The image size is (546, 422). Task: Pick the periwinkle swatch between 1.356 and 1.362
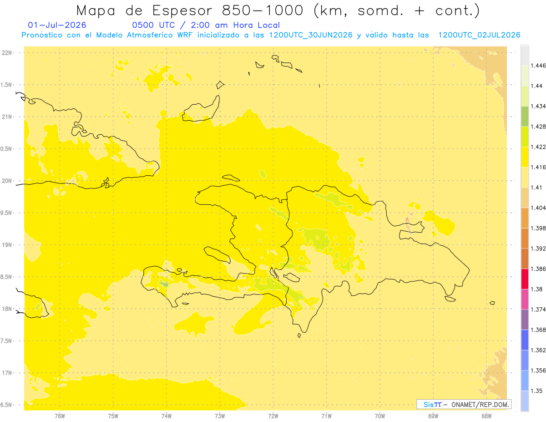pyautogui.click(x=525, y=360)
